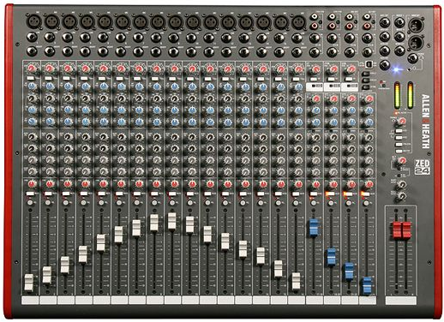This screenshot has width=444, height=322.
Task: Click the ZED 24 model badge
Action: 422,167
